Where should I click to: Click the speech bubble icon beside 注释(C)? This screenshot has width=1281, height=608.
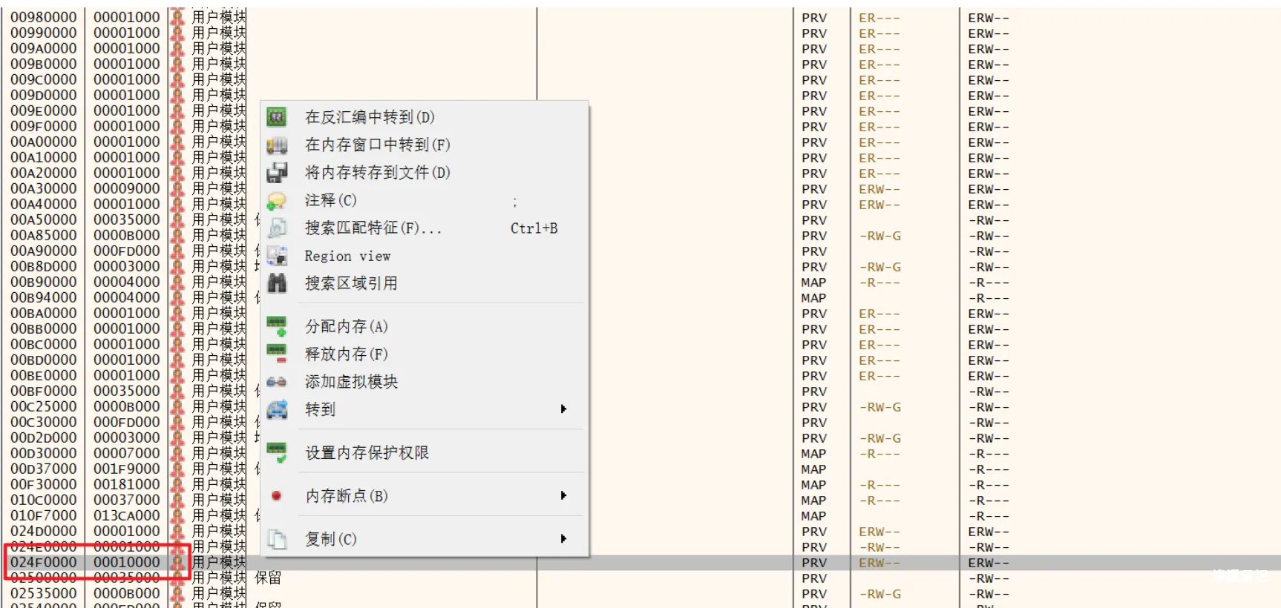(x=277, y=201)
